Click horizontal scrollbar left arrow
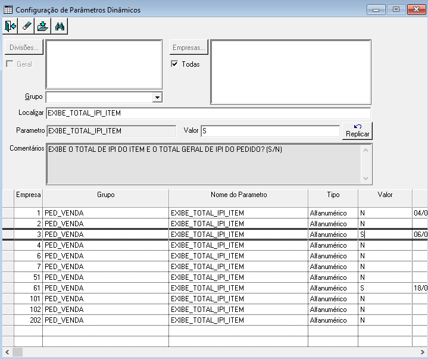The width and height of the screenshot is (428, 359). [x=7, y=352]
